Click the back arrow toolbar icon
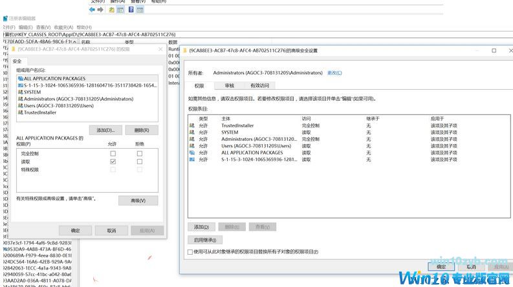Screen dimensions: 513x287 (92, 10)
